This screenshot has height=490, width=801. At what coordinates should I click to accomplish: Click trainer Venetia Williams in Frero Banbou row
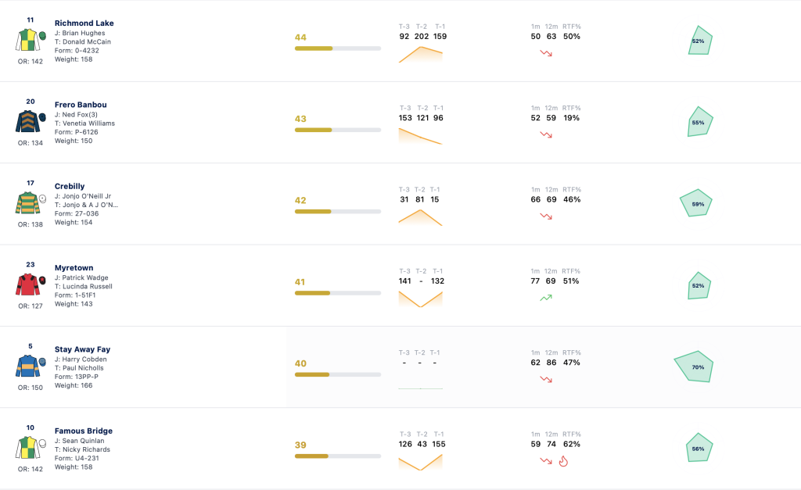(84, 123)
